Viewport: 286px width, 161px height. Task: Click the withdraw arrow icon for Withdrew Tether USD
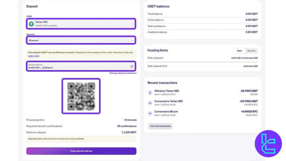[150, 92]
